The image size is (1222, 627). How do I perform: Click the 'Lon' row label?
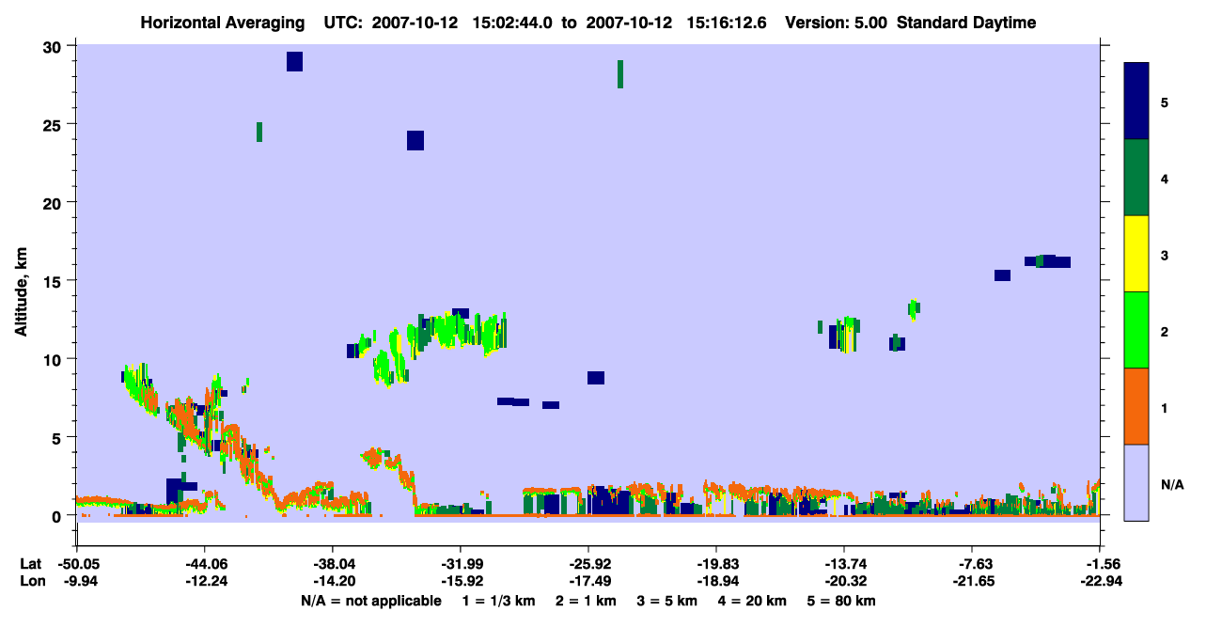point(31,581)
